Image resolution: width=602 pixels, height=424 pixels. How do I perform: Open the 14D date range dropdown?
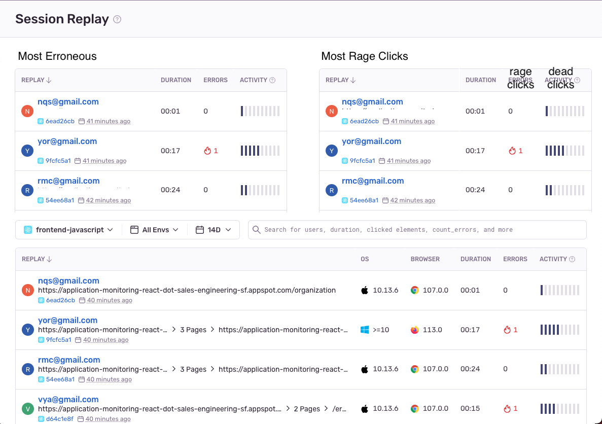213,229
